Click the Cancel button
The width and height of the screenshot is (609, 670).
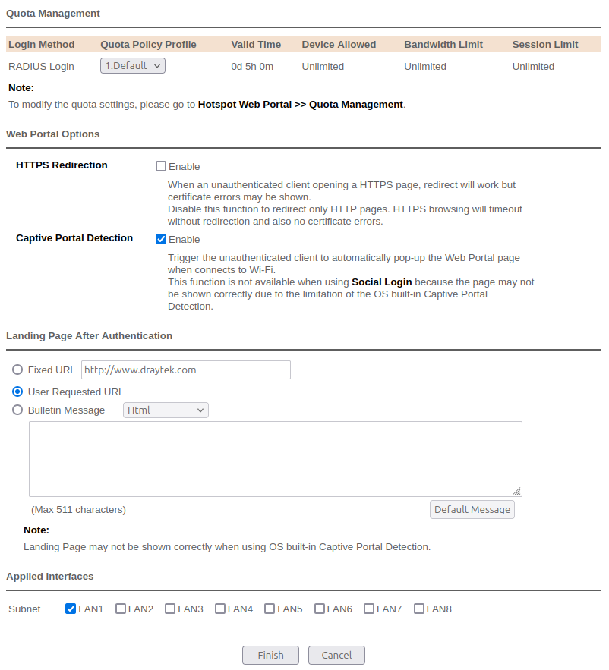[336, 655]
